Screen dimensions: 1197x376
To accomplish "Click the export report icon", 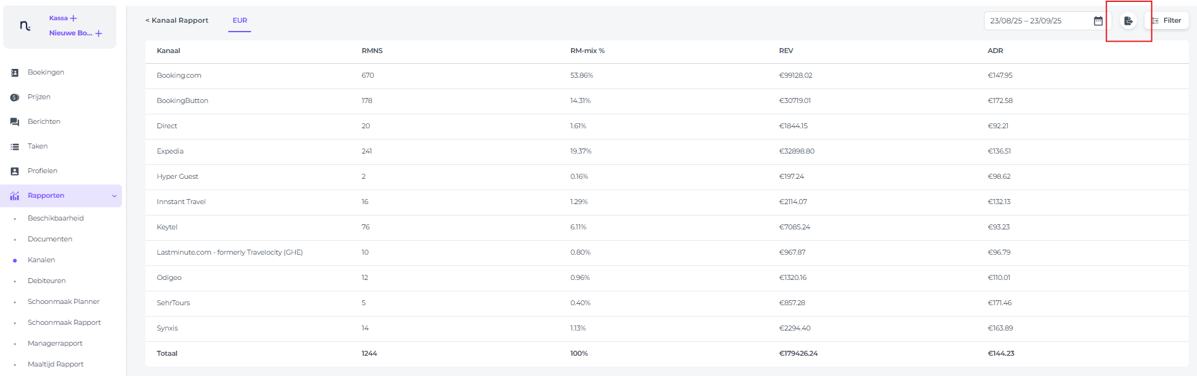I will tap(1128, 21).
